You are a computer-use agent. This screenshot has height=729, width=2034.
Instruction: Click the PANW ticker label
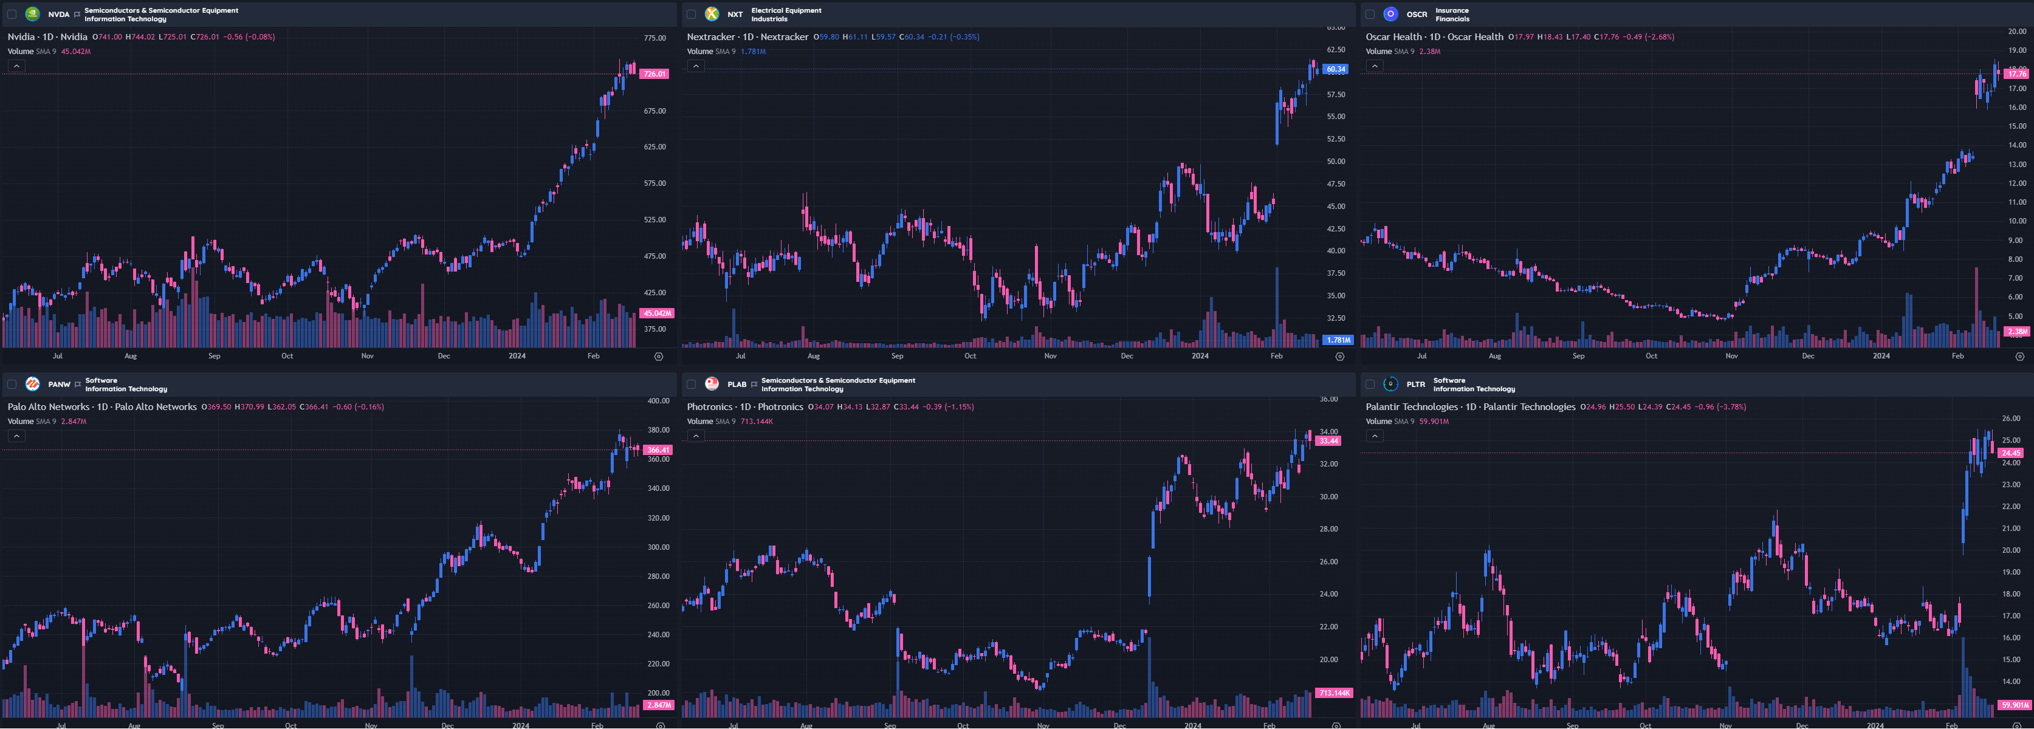tap(59, 384)
